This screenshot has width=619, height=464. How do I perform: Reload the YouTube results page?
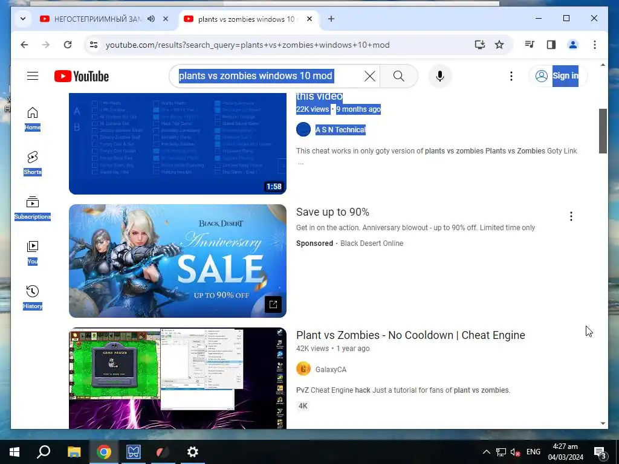pyautogui.click(x=68, y=45)
